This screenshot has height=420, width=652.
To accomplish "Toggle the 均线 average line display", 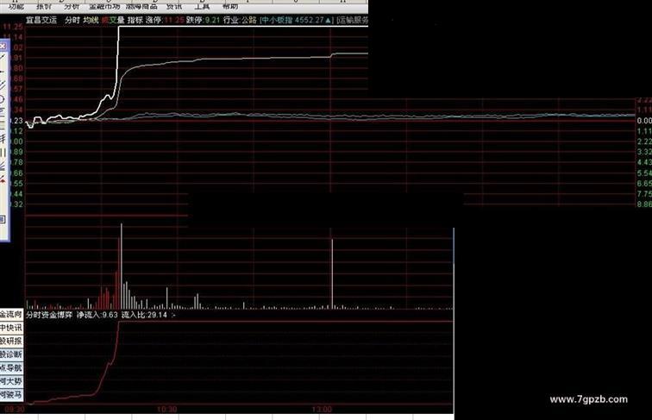I will pyautogui.click(x=91, y=20).
